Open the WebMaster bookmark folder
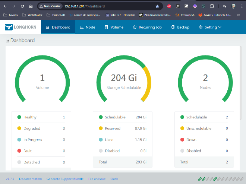 coord(32,15)
